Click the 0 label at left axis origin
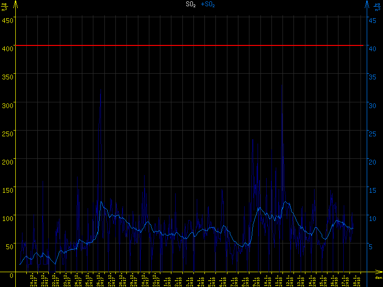Viewport: 383px width, 287px height. point(11,276)
